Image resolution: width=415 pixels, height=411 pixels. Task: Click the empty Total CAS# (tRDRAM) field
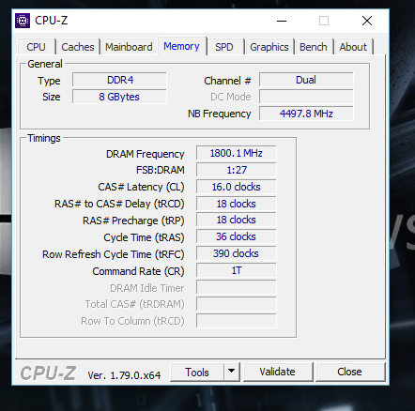click(237, 304)
